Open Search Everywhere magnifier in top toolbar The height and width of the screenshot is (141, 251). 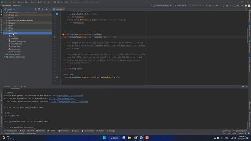pyautogui.click(x=242, y=5)
